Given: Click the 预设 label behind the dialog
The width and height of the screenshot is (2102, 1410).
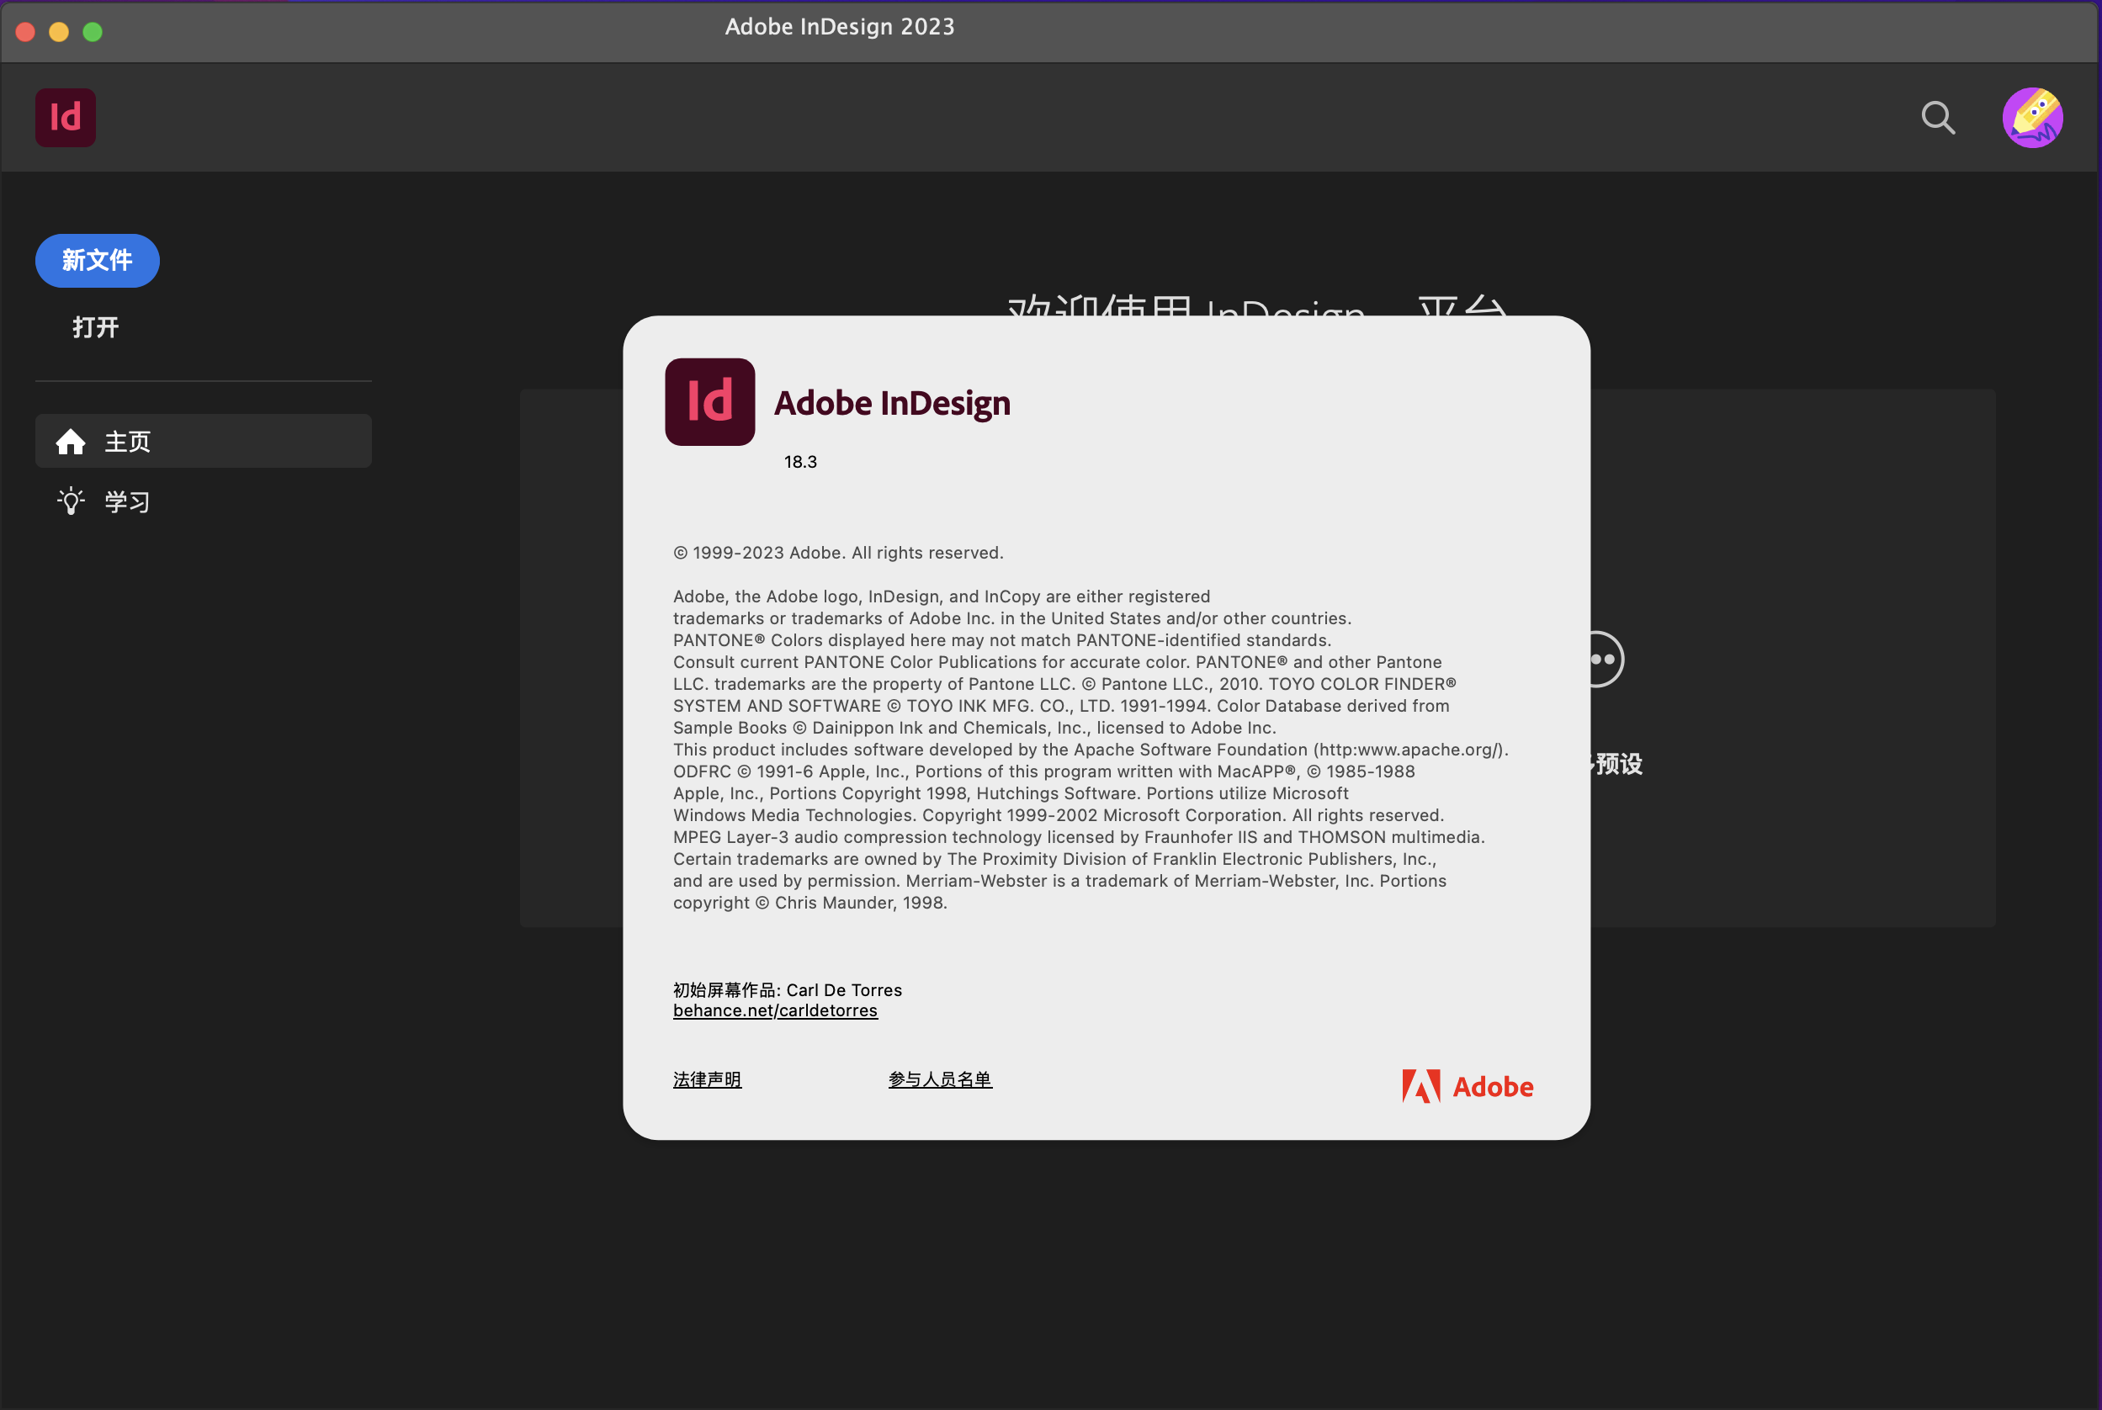Looking at the screenshot, I should click(1616, 763).
